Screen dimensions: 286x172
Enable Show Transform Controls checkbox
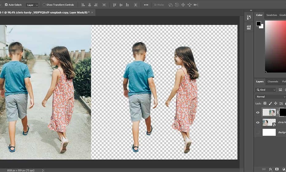click(44, 5)
